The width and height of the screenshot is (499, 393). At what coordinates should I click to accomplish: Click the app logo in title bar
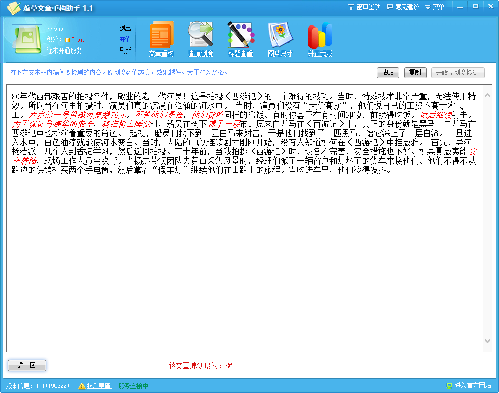click(x=13, y=8)
